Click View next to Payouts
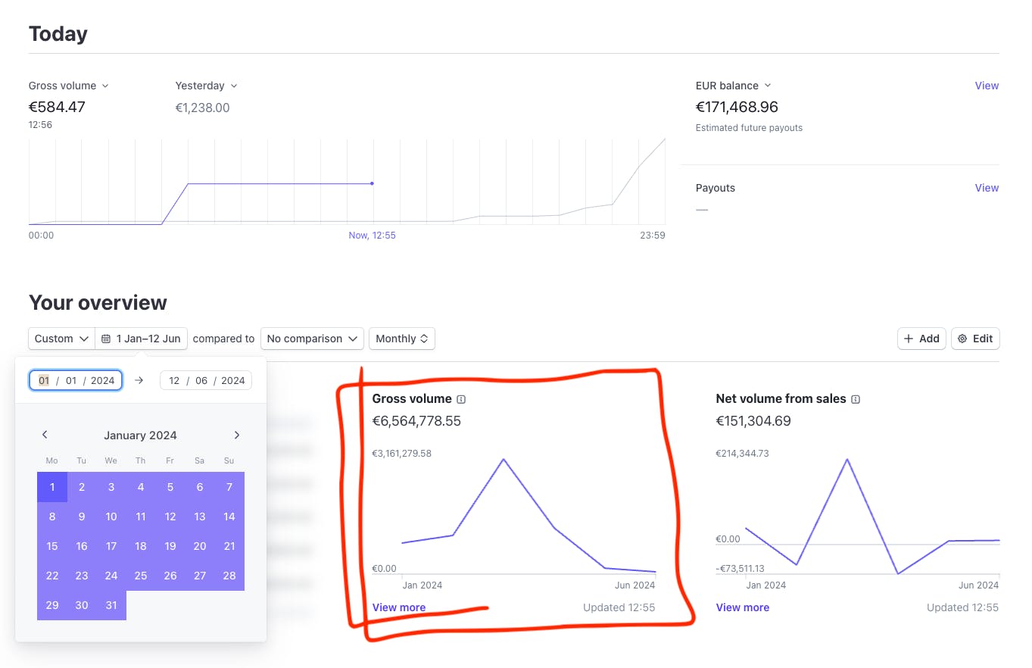 coord(986,187)
